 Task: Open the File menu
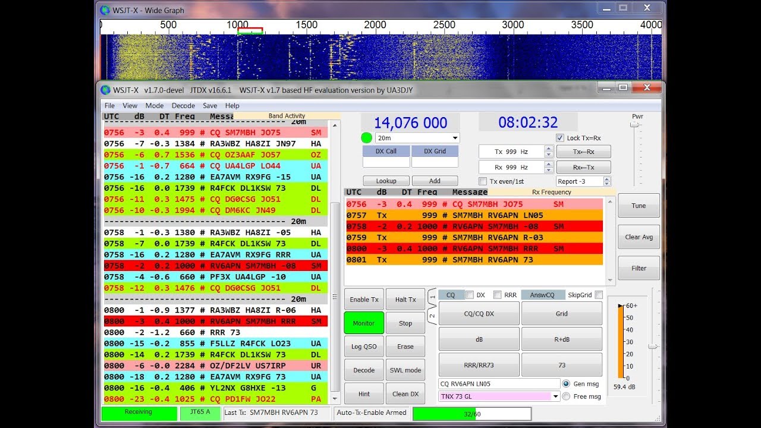pos(109,106)
